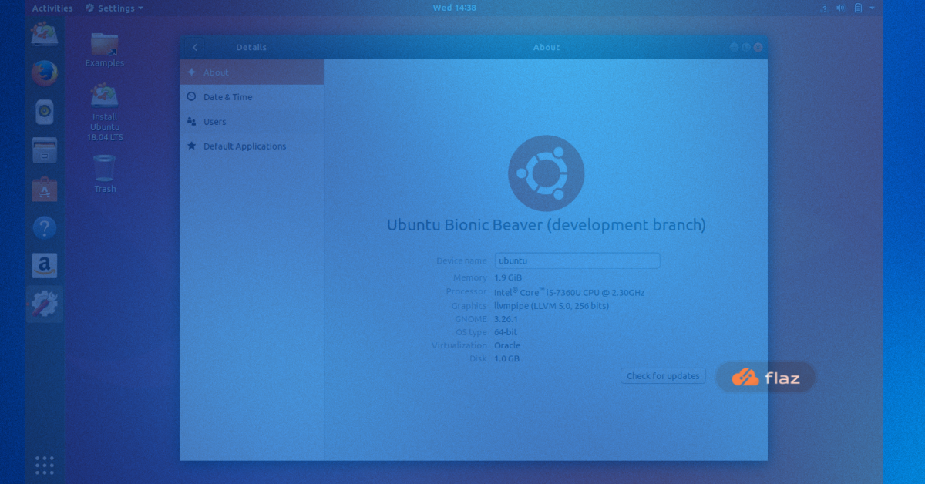
Task: Launch Rhythmbox music player in dock
Action: tap(45, 113)
